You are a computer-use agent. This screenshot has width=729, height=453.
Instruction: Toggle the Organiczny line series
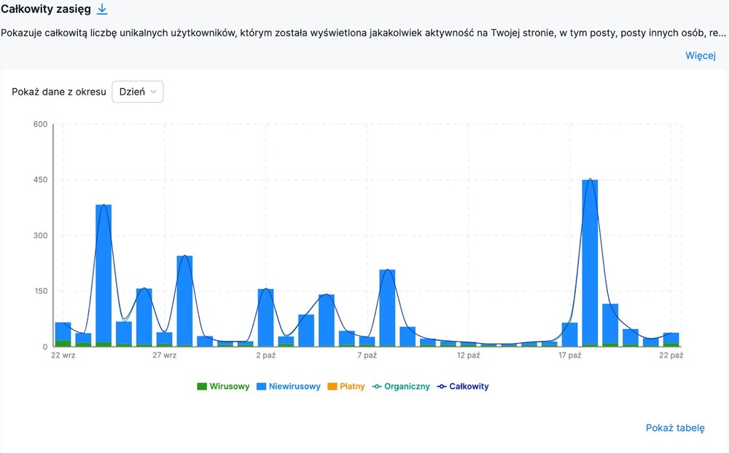[401, 386]
